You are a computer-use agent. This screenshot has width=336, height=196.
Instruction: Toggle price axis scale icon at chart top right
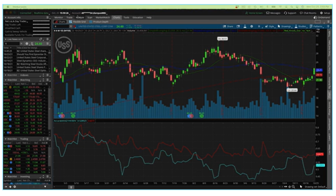click(318, 31)
